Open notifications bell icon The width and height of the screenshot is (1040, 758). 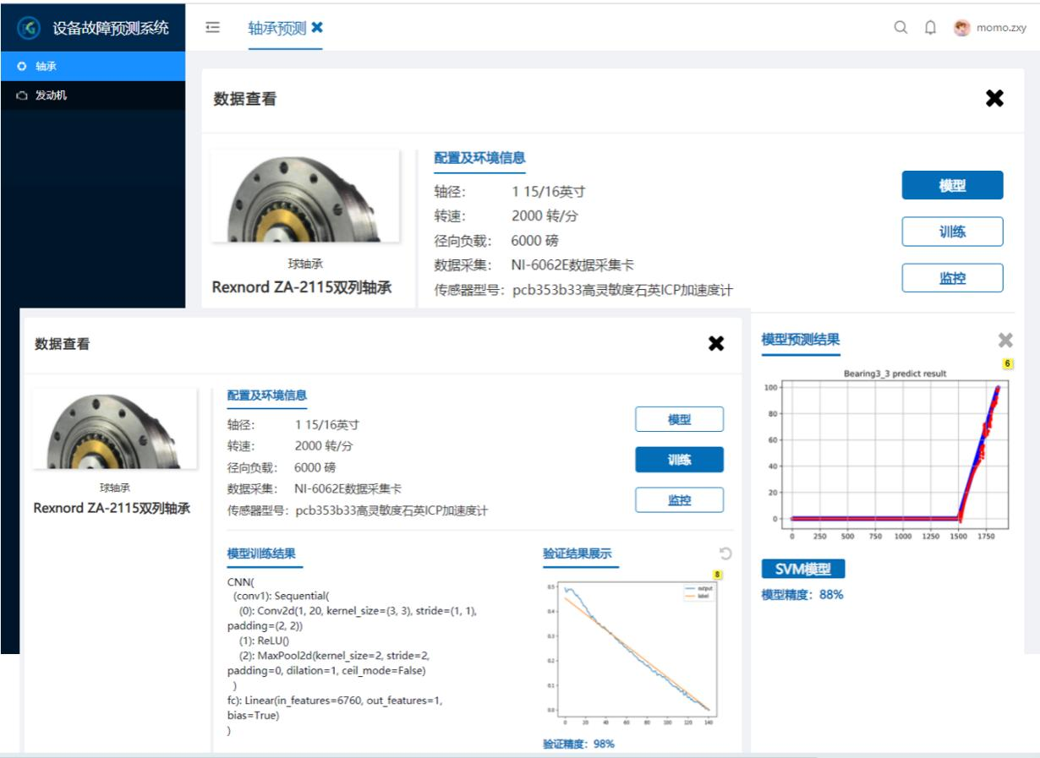[x=930, y=28]
